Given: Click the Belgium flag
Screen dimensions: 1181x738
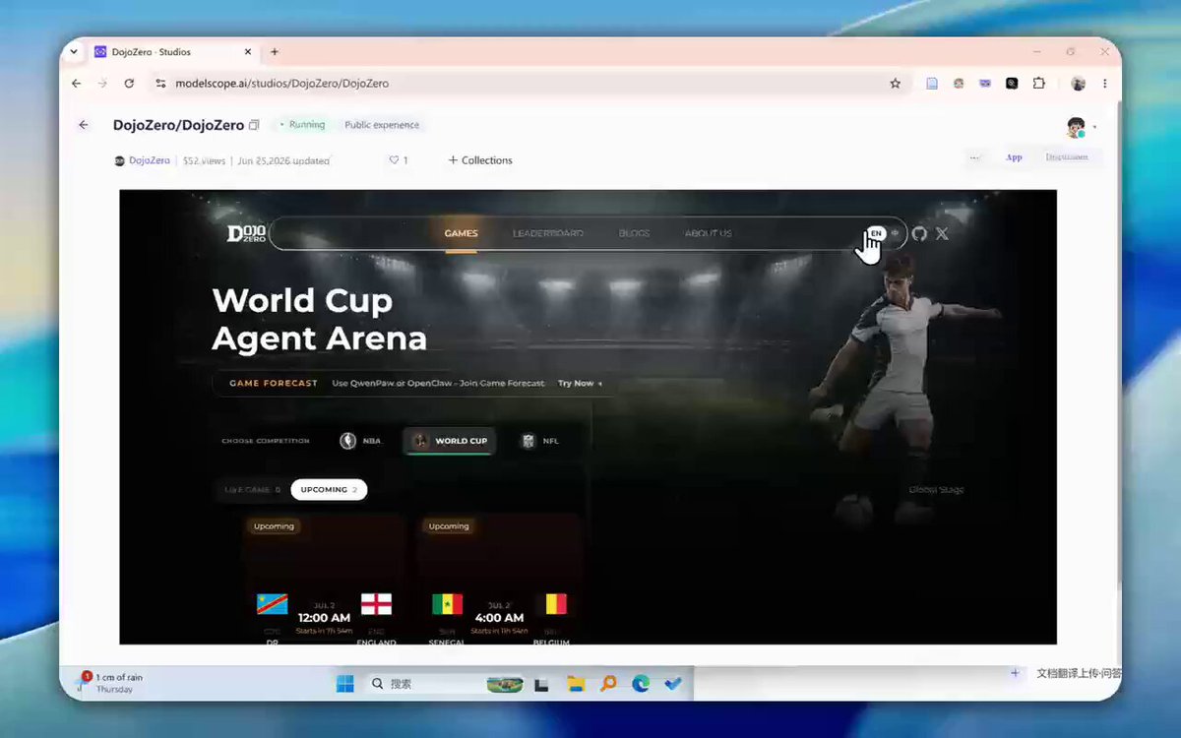Looking at the screenshot, I should tap(556, 603).
